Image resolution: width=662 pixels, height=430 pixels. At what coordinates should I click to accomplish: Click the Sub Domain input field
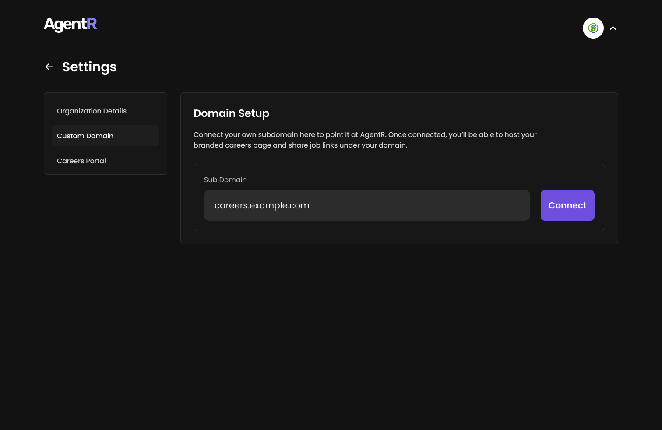367,205
